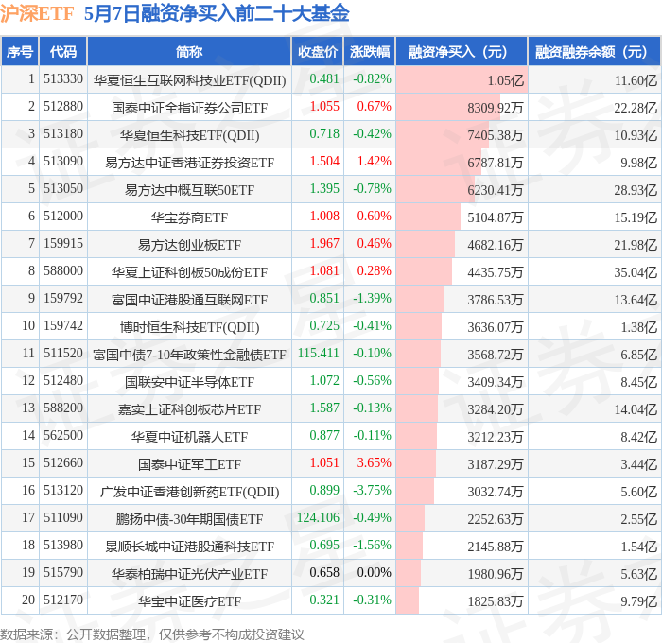
Task: Click the 5月7日融资净买入前二十大基金 heading
Action: pos(217,13)
